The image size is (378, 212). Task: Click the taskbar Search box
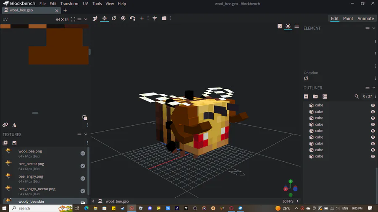coord(40,208)
